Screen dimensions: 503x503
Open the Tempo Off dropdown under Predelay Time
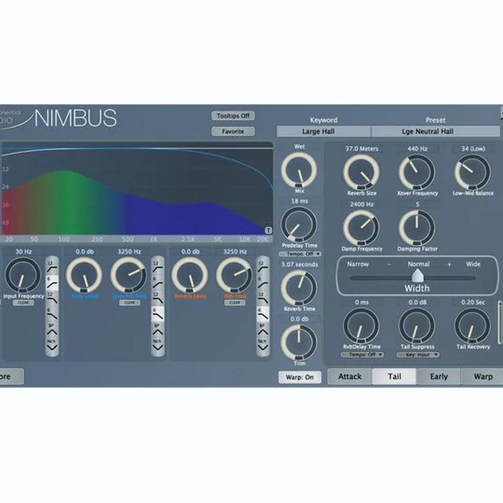coord(300,254)
